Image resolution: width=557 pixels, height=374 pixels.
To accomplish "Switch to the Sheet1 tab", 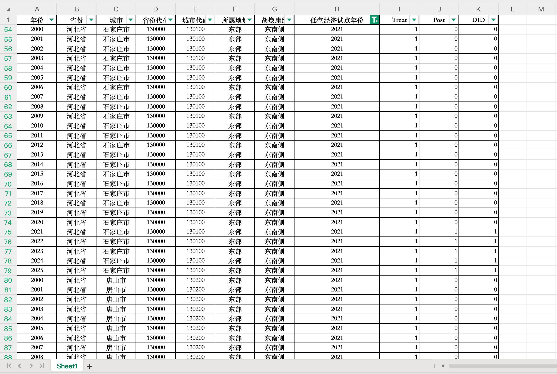I will point(67,366).
